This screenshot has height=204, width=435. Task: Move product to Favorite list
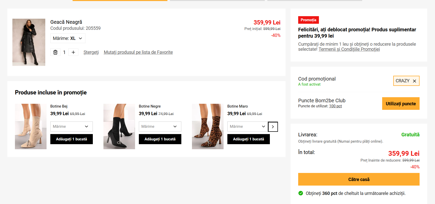pyautogui.click(x=138, y=52)
